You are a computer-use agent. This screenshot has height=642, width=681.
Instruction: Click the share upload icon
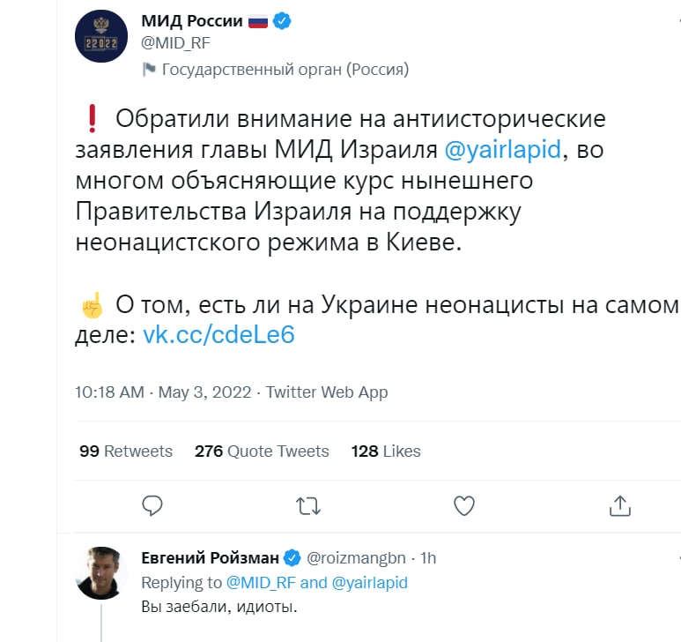tap(619, 505)
